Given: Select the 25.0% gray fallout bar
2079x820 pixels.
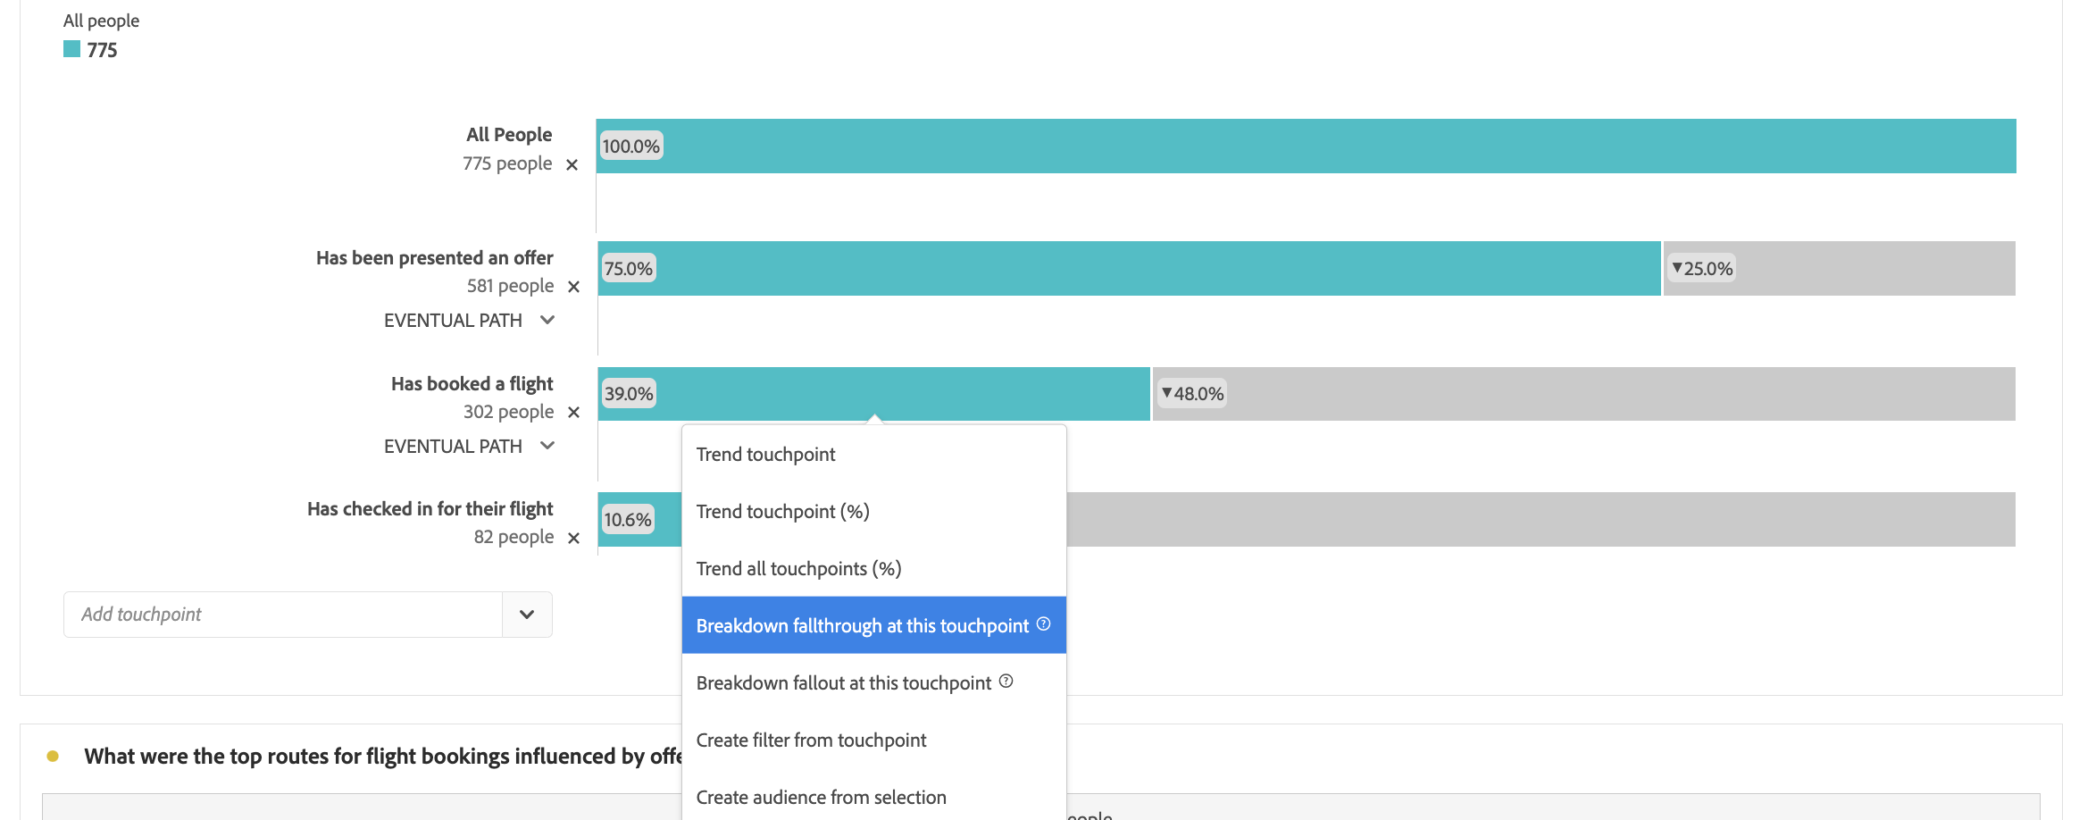Looking at the screenshot, I should (1839, 268).
